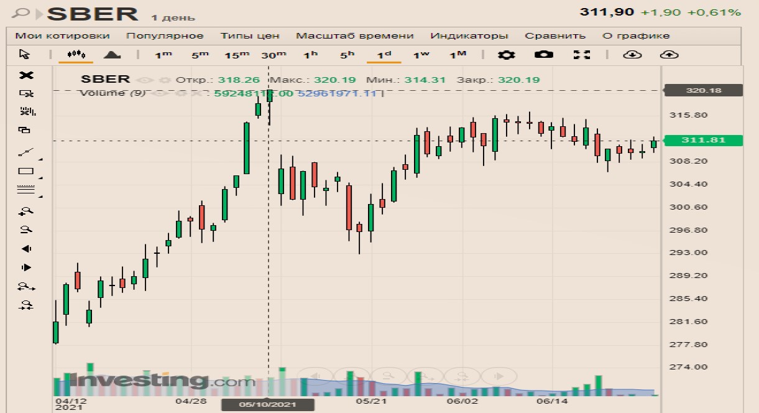
Task: Set interval to 1m
Action: 163,55
